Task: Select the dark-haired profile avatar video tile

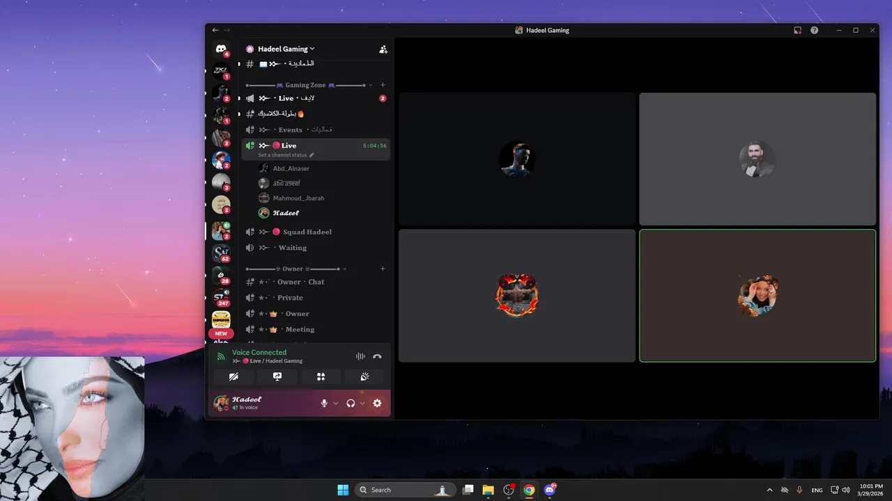Action: click(x=517, y=159)
